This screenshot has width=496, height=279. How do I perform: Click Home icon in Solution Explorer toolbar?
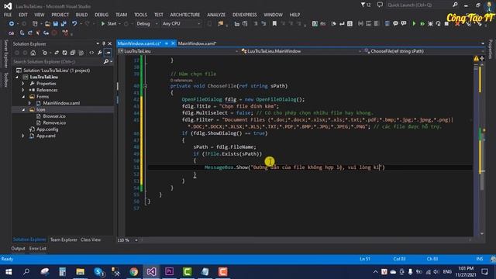coord(33,53)
